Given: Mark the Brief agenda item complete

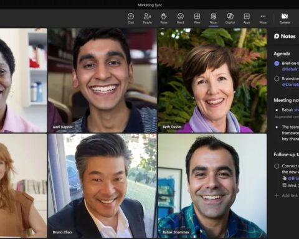Looking at the screenshot, I should [277, 63].
